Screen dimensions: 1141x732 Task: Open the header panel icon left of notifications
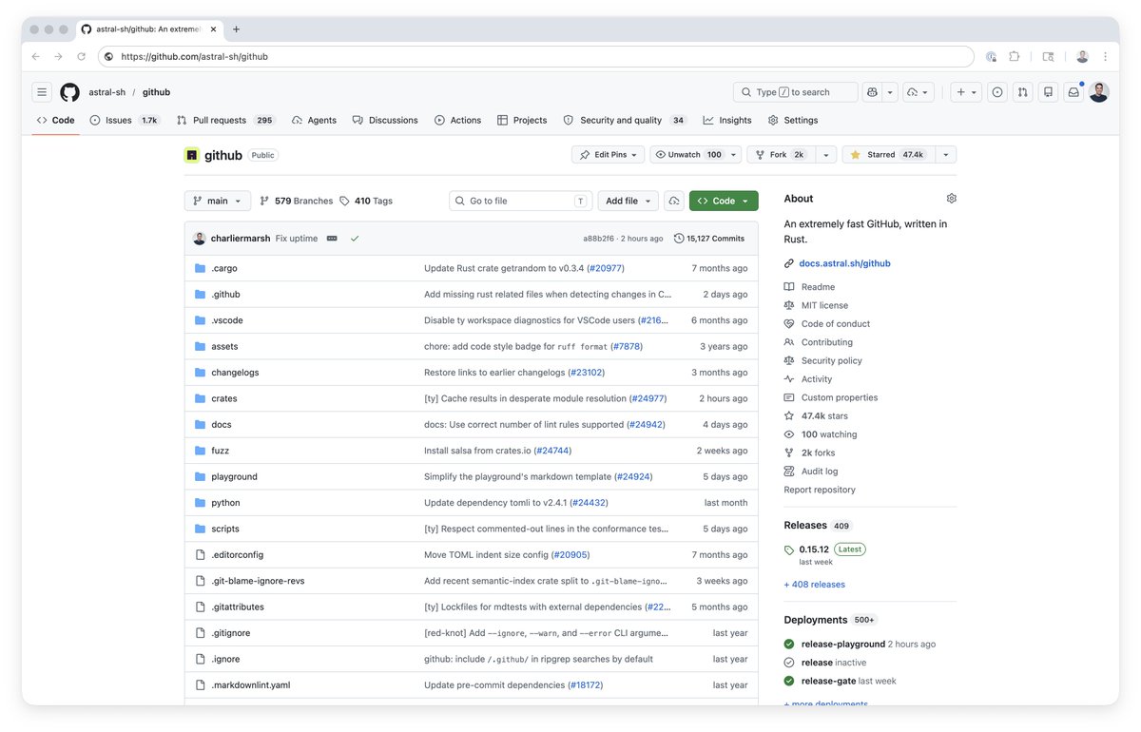point(1048,92)
